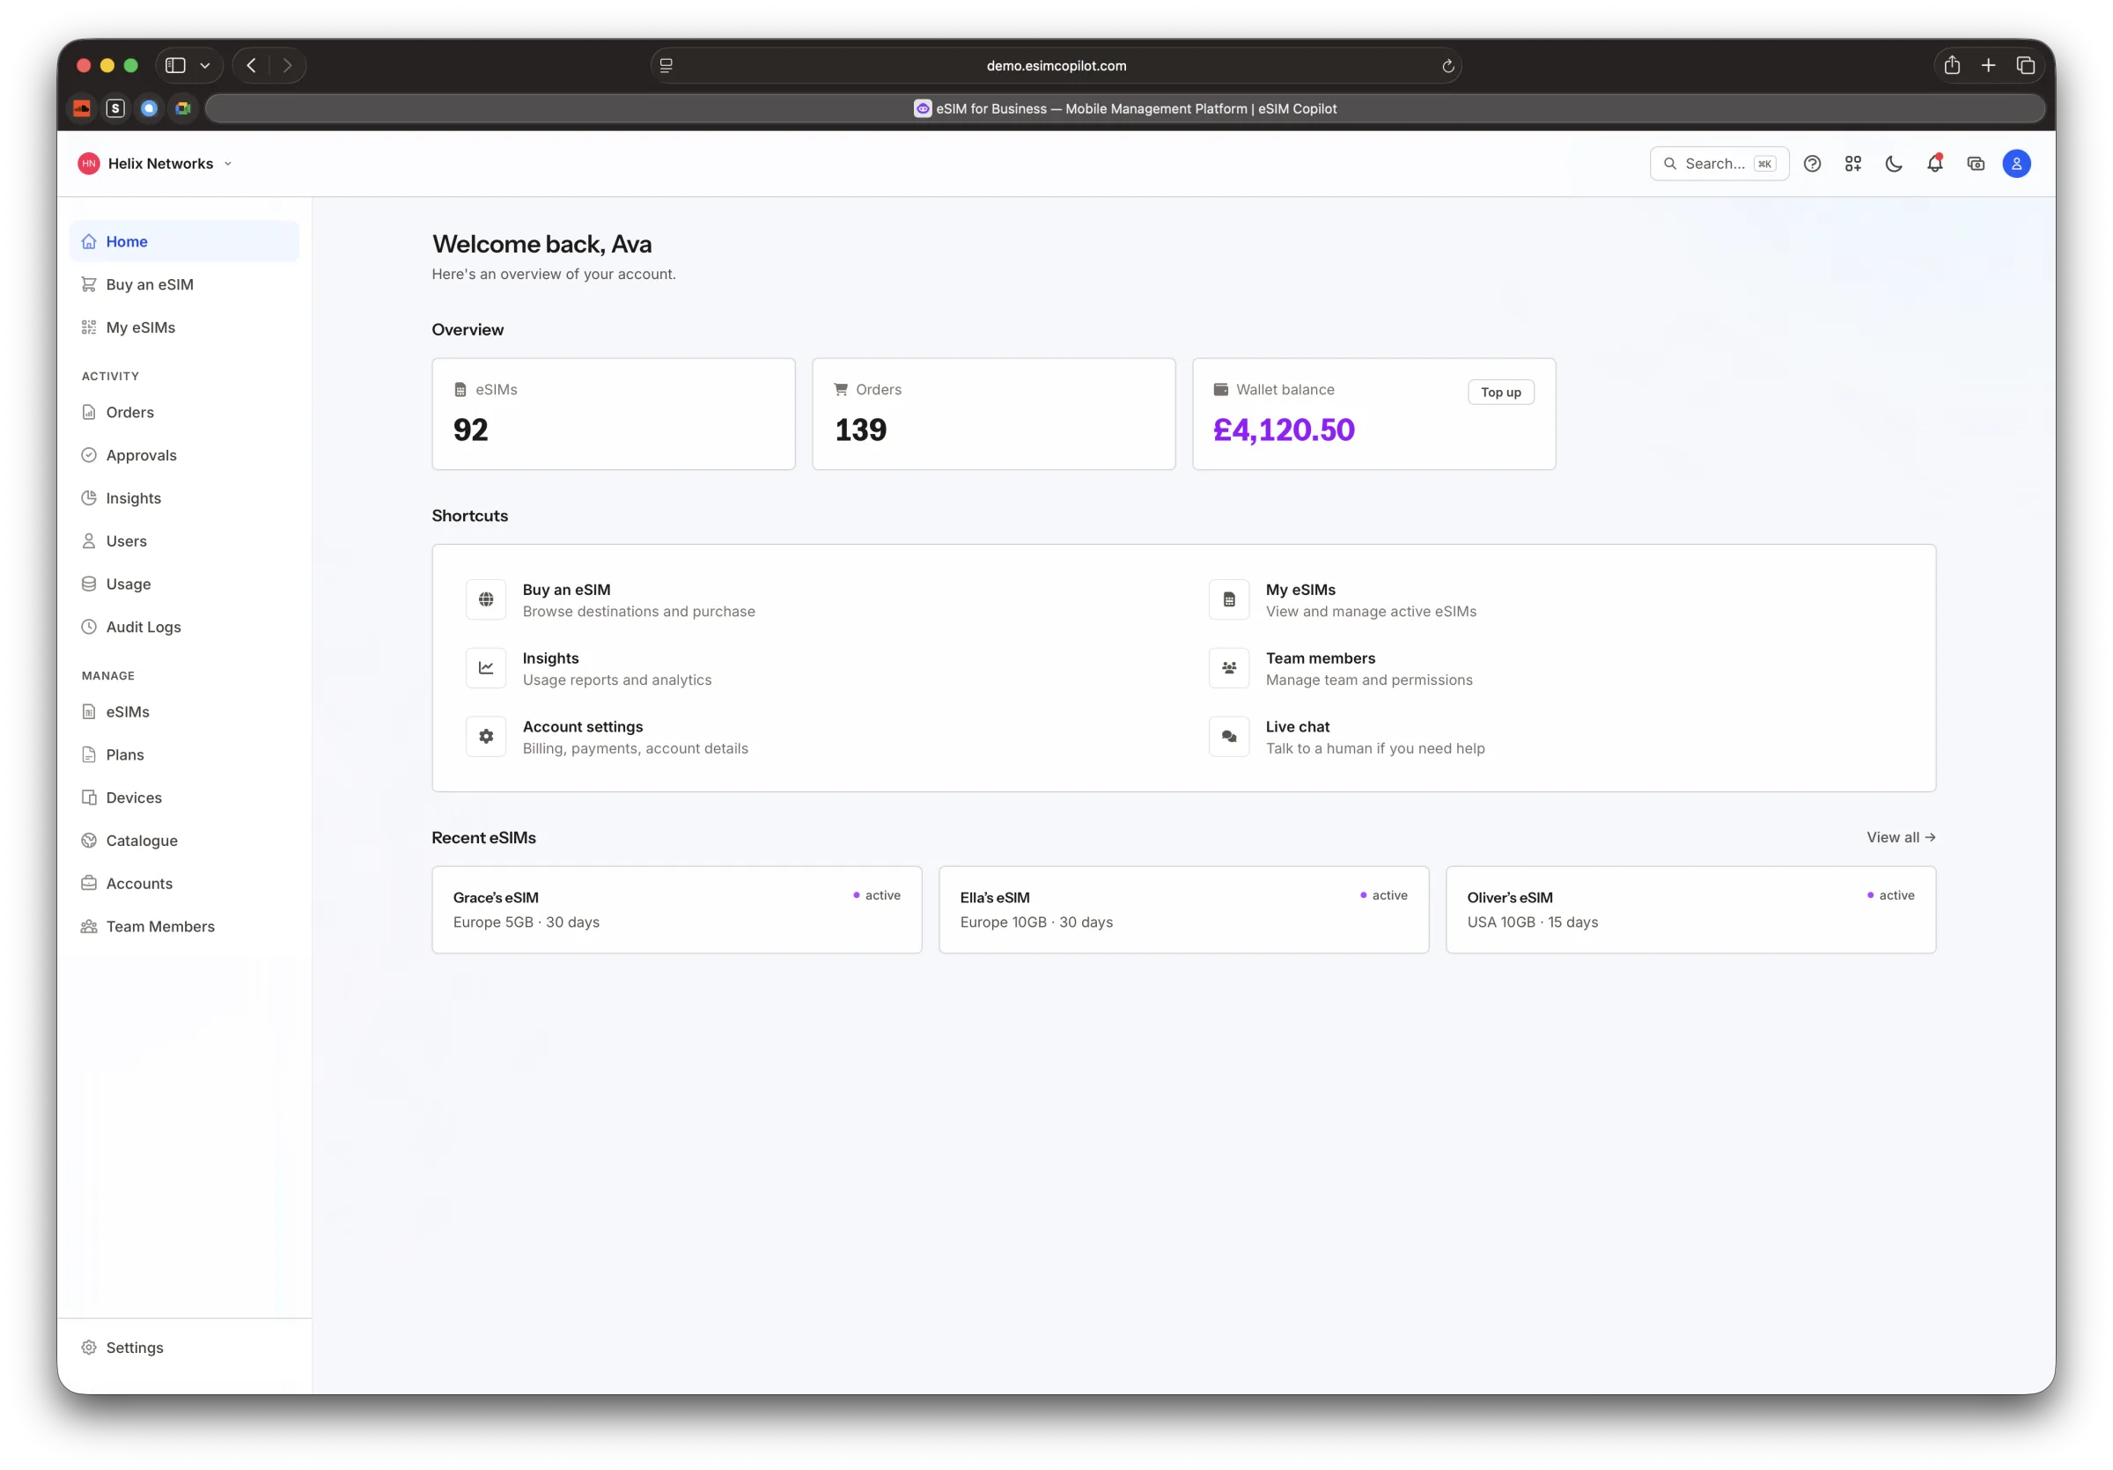Screen dimensions: 2113x1470
Task: Go back with browser back arrow
Action: (251, 65)
